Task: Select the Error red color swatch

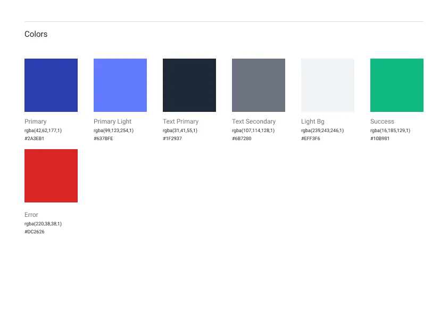Action: pyautogui.click(x=51, y=176)
